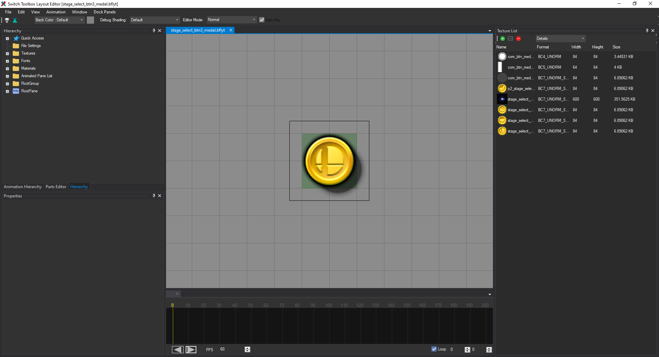Viewport: 659px width, 357px height.
Task: Click the gold medal image in the canvas
Action: (329, 161)
